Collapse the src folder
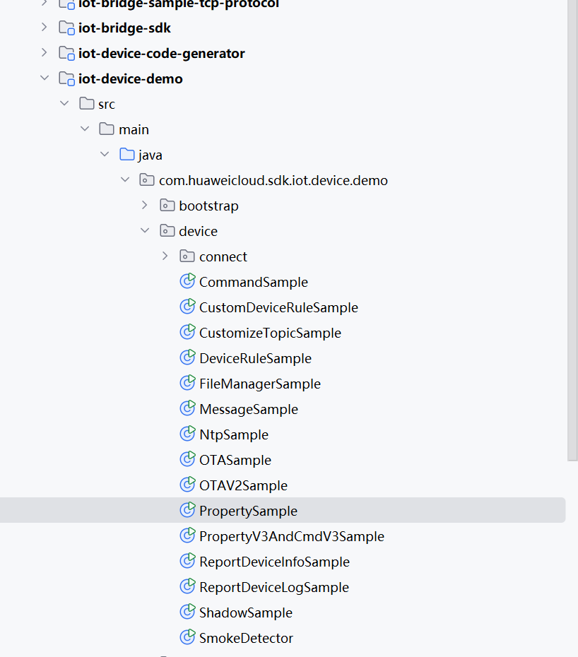578x657 pixels. click(x=64, y=103)
